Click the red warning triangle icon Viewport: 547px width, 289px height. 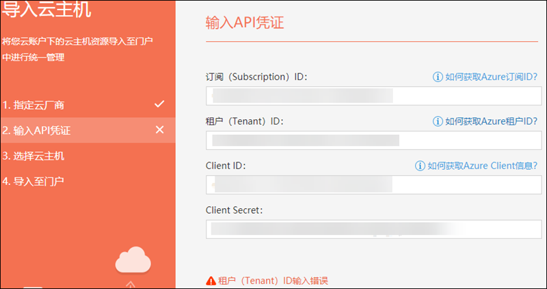(x=211, y=281)
